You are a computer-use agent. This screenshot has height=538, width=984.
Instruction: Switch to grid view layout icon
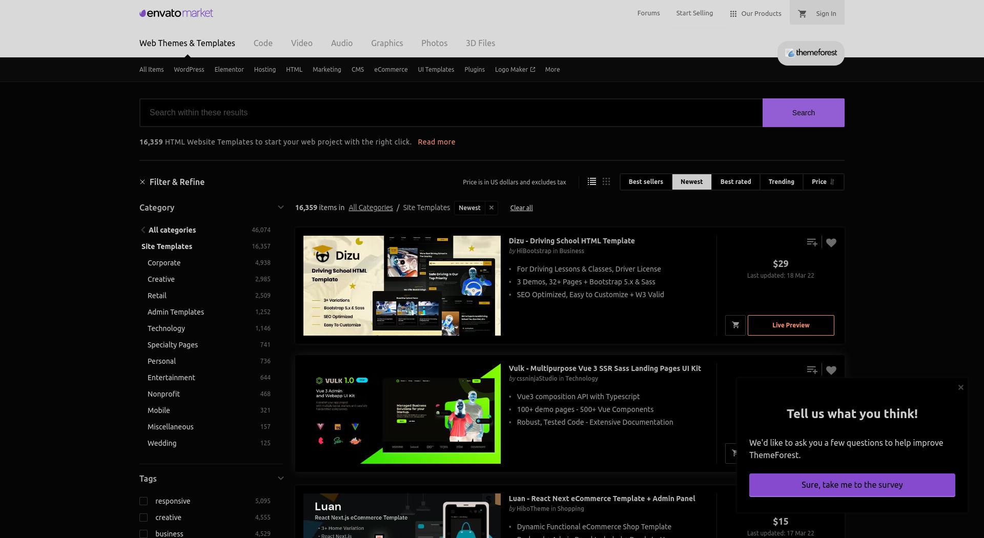pyautogui.click(x=606, y=181)
